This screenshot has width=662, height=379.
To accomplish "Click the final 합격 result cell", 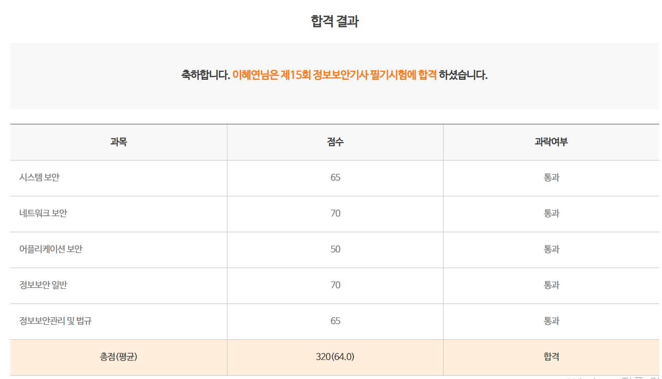I will (x=551, y=357).
